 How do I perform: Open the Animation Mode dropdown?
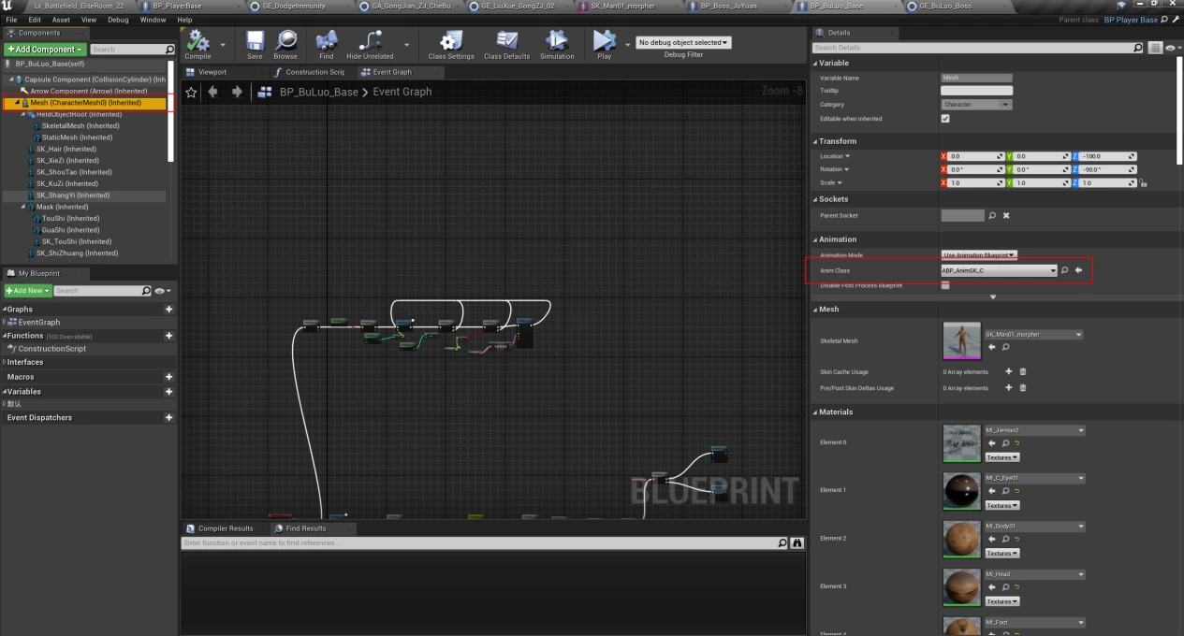pos(979,255)
